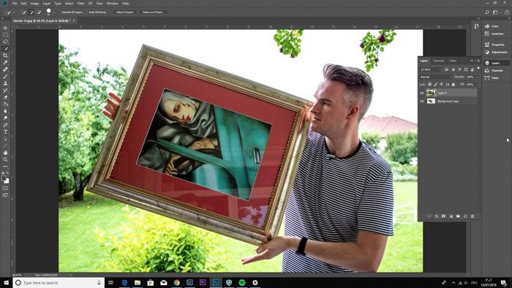The width and height of the screenshot is (512, 288).
Task: Select the Crop tool
Action: [5, 56]
